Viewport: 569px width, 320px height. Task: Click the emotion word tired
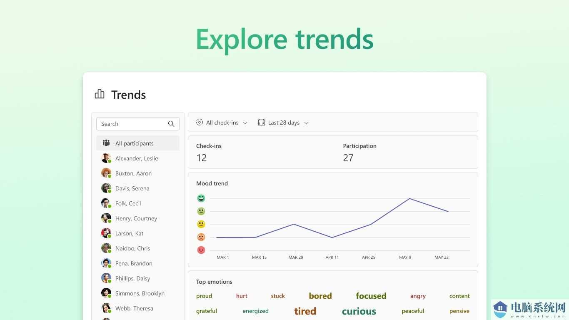305,311
